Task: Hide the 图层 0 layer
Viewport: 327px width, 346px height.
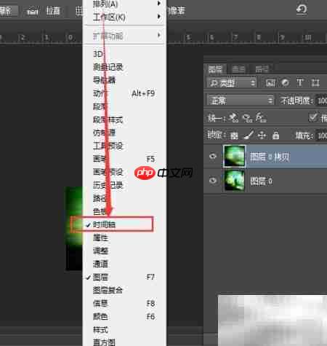Action: pyautogui.click(x=213, y=181)
